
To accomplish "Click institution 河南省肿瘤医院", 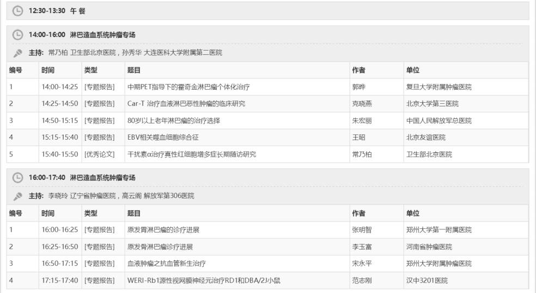I will [x=429, y=247].
